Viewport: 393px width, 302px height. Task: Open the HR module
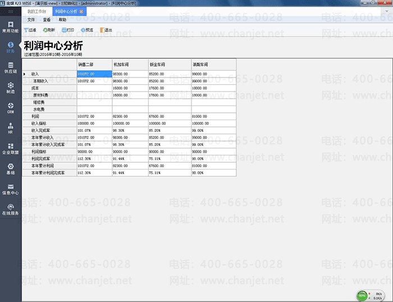(x=11, y=128)
